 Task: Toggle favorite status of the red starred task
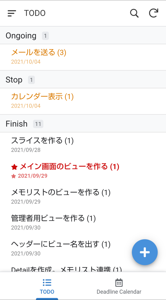(x=14, y=166)
